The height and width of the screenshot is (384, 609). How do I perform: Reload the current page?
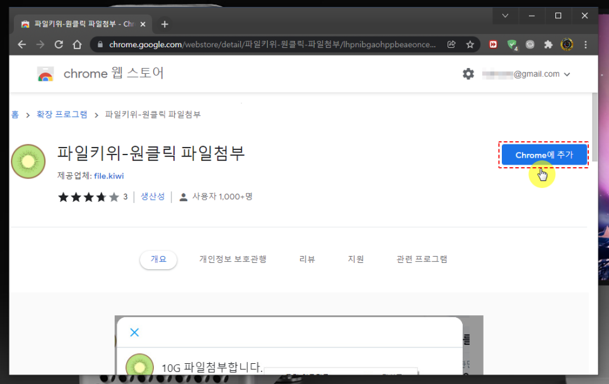click(x=59, y=45)
